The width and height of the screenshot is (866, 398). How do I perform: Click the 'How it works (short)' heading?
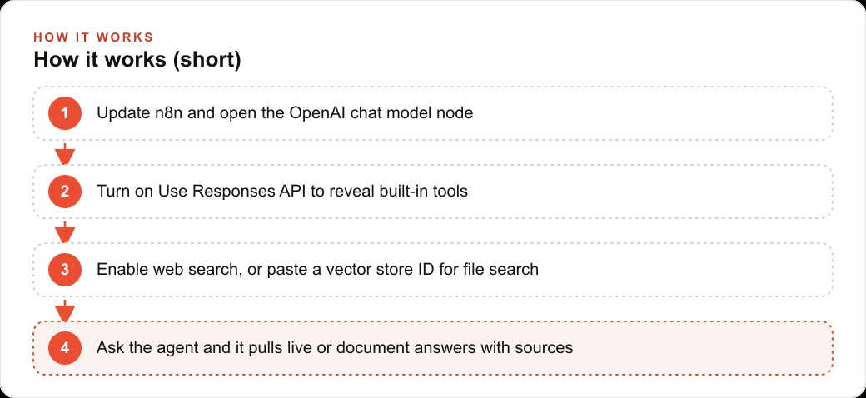pos(137,60)
